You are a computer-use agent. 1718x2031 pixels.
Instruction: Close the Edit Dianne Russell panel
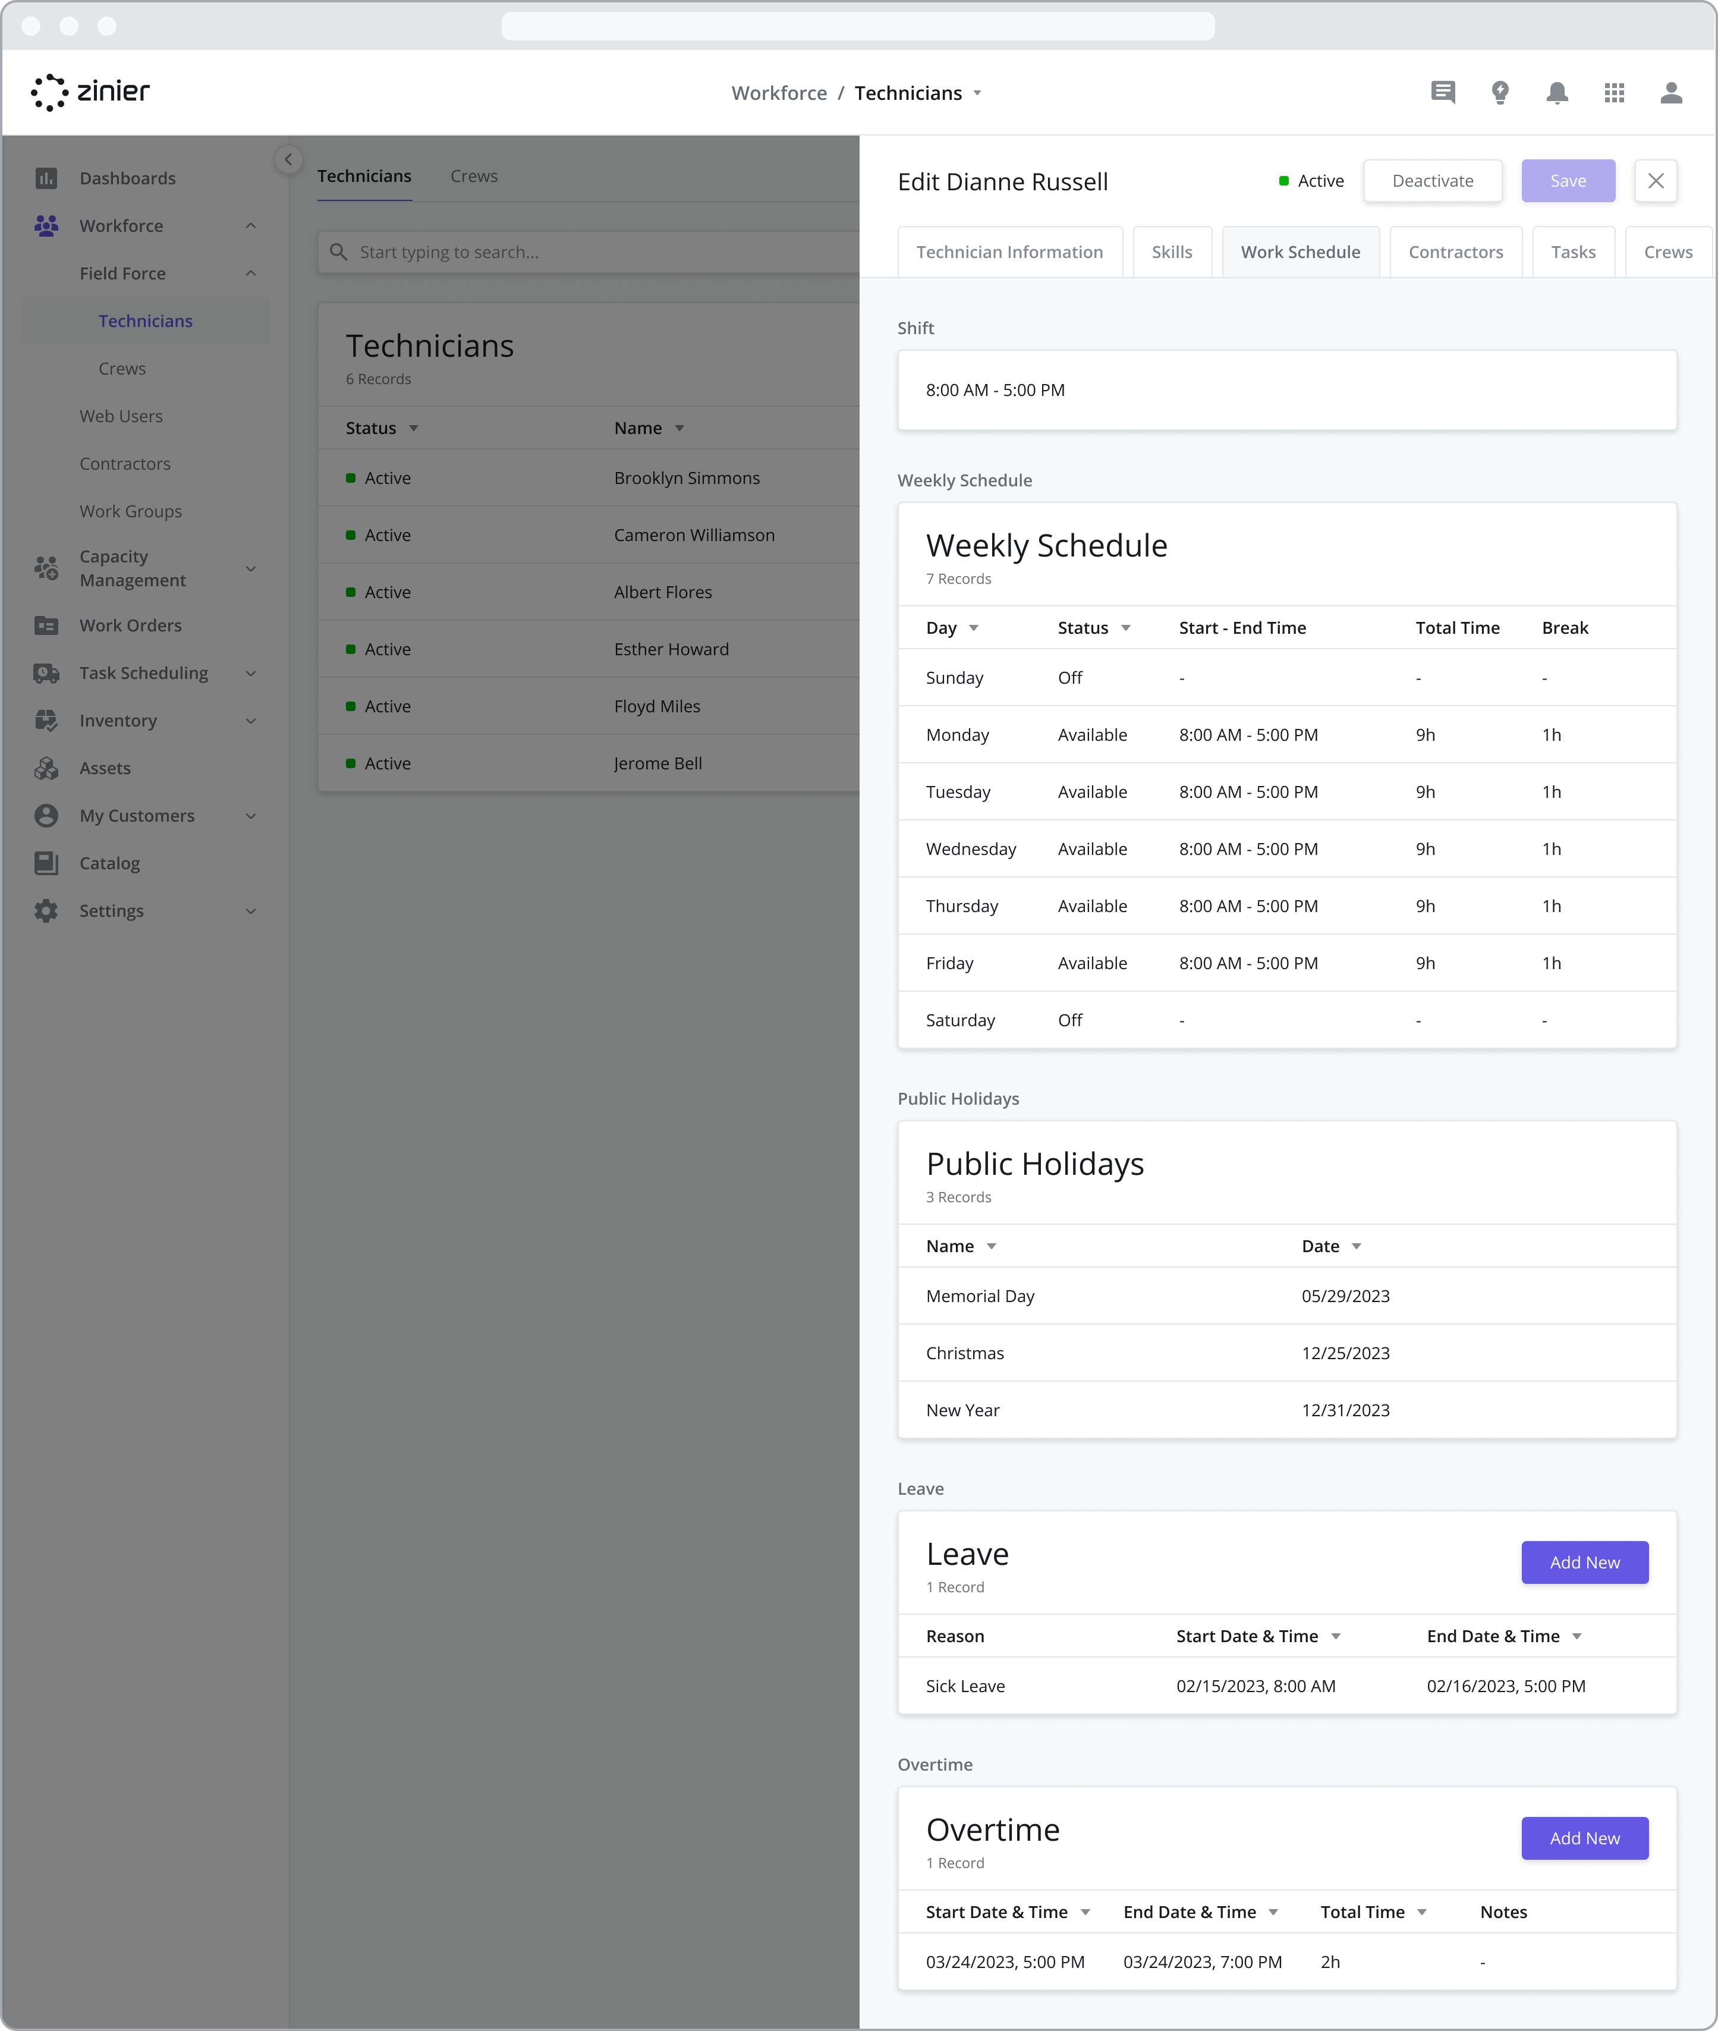point(1655,181)
